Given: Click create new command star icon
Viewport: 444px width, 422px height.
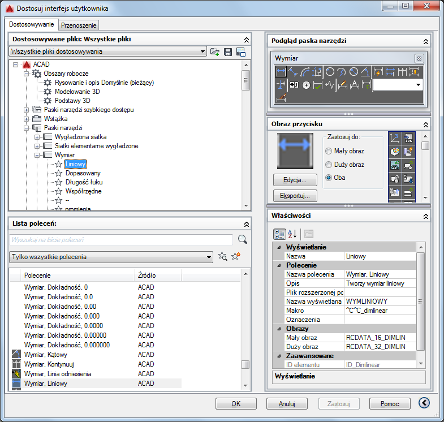Looking at the screenshot, I should coord(236,256).
